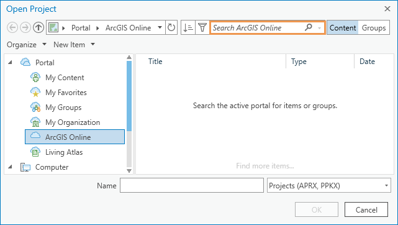Select the Portal cloud icon
Viewport: 398px width, 225px height.
coord(25,62)
